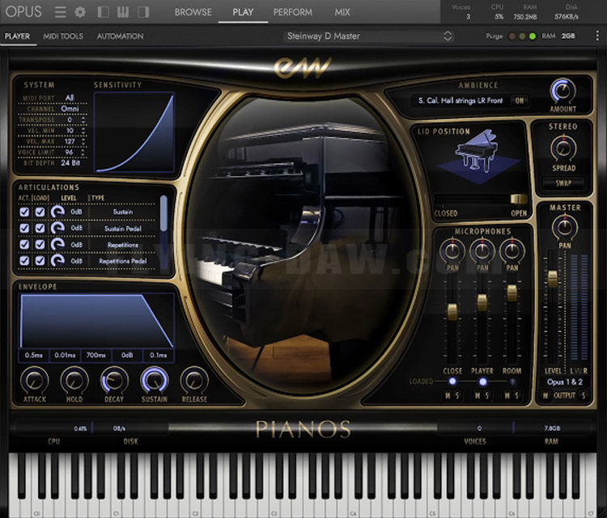Click the Player microphone Pan knob

click(482, 251)
